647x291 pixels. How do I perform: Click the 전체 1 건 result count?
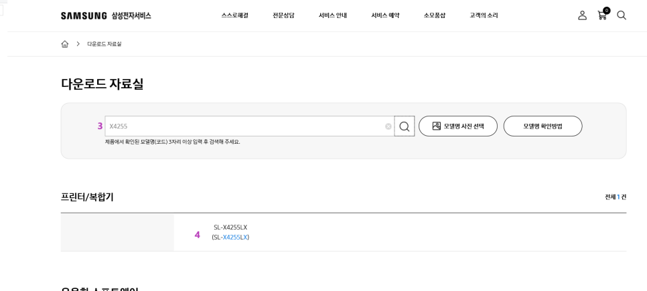pos(616,197)
